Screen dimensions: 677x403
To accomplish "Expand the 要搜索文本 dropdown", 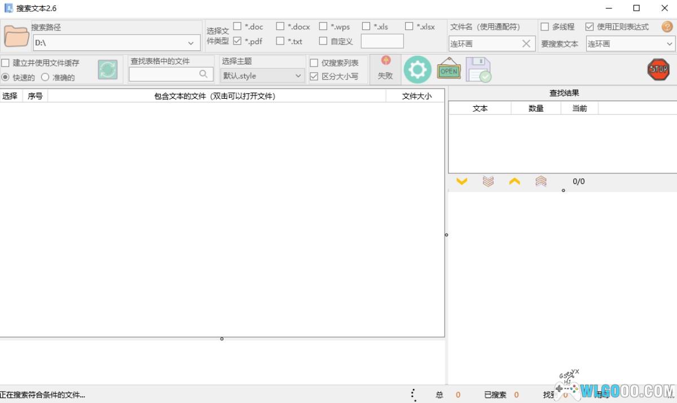I will [669, 43].
